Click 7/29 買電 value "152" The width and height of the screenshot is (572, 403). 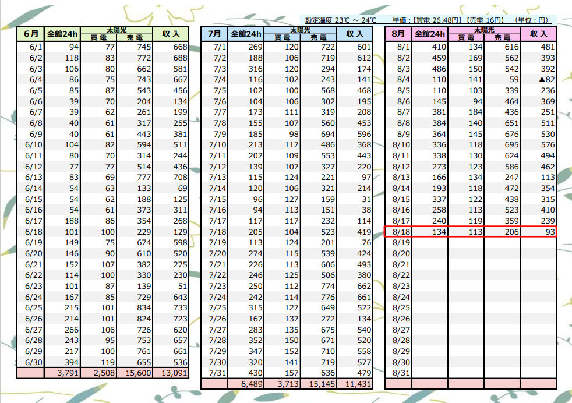pos(283,352)
